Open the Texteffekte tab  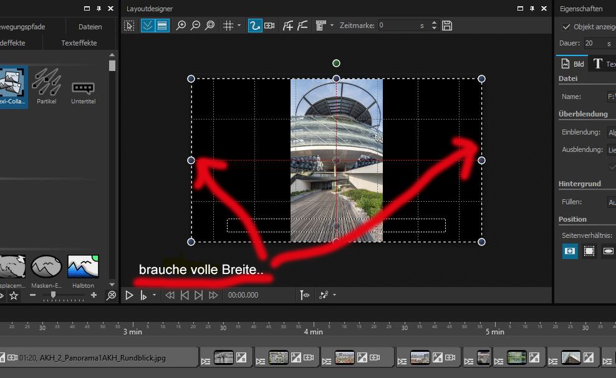tap(79, 43)
